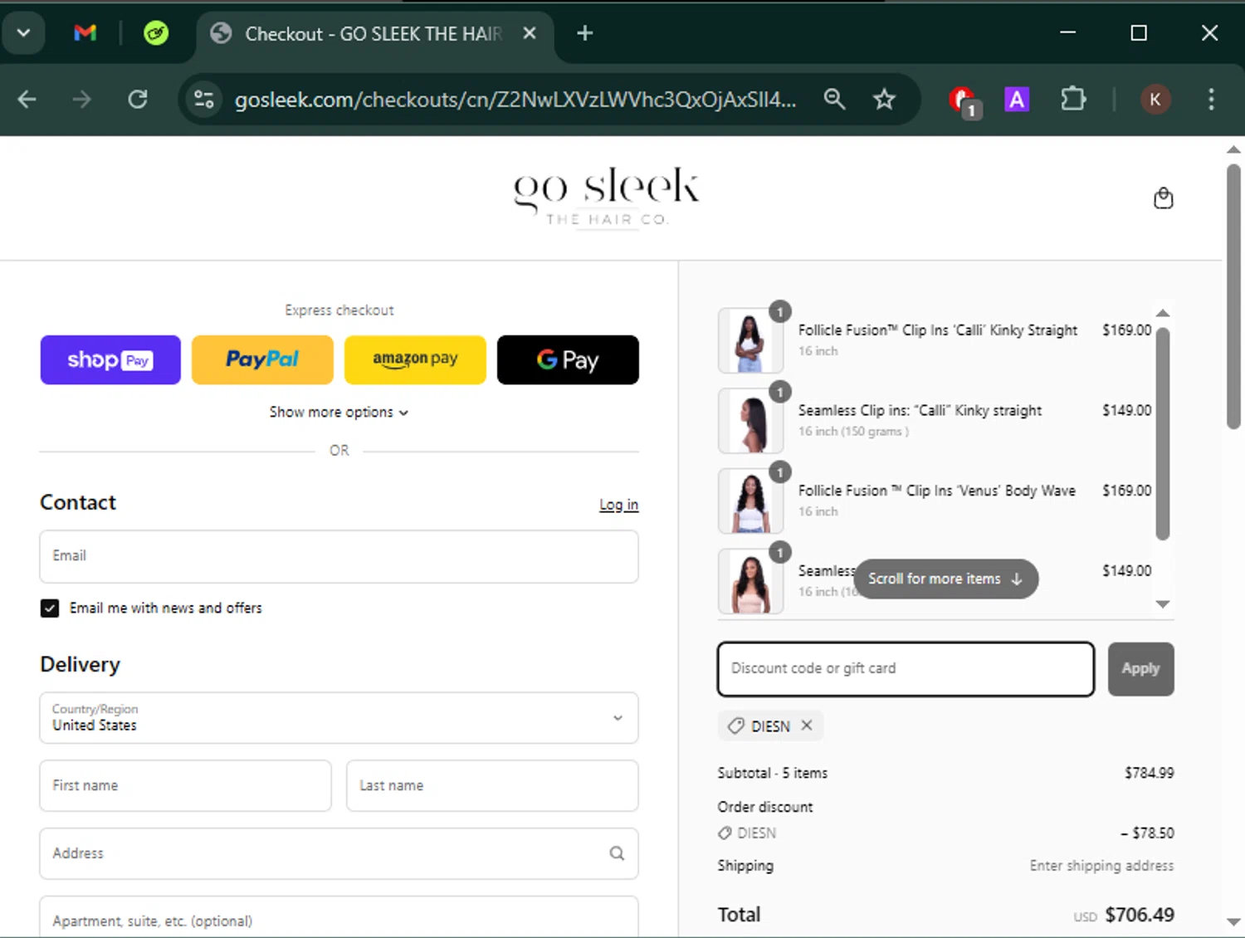Focus the Apartment, suite field
Image resolution: width=1245 pixels, height=938 pixels.
[x=339, y=918]
